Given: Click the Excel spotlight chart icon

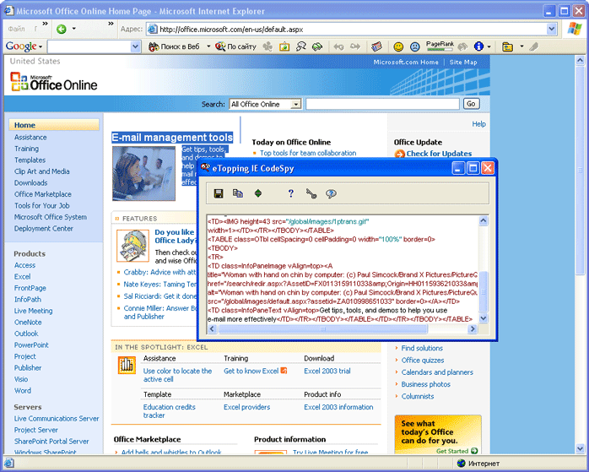Looking at the screenshot, I should (127, 365).
